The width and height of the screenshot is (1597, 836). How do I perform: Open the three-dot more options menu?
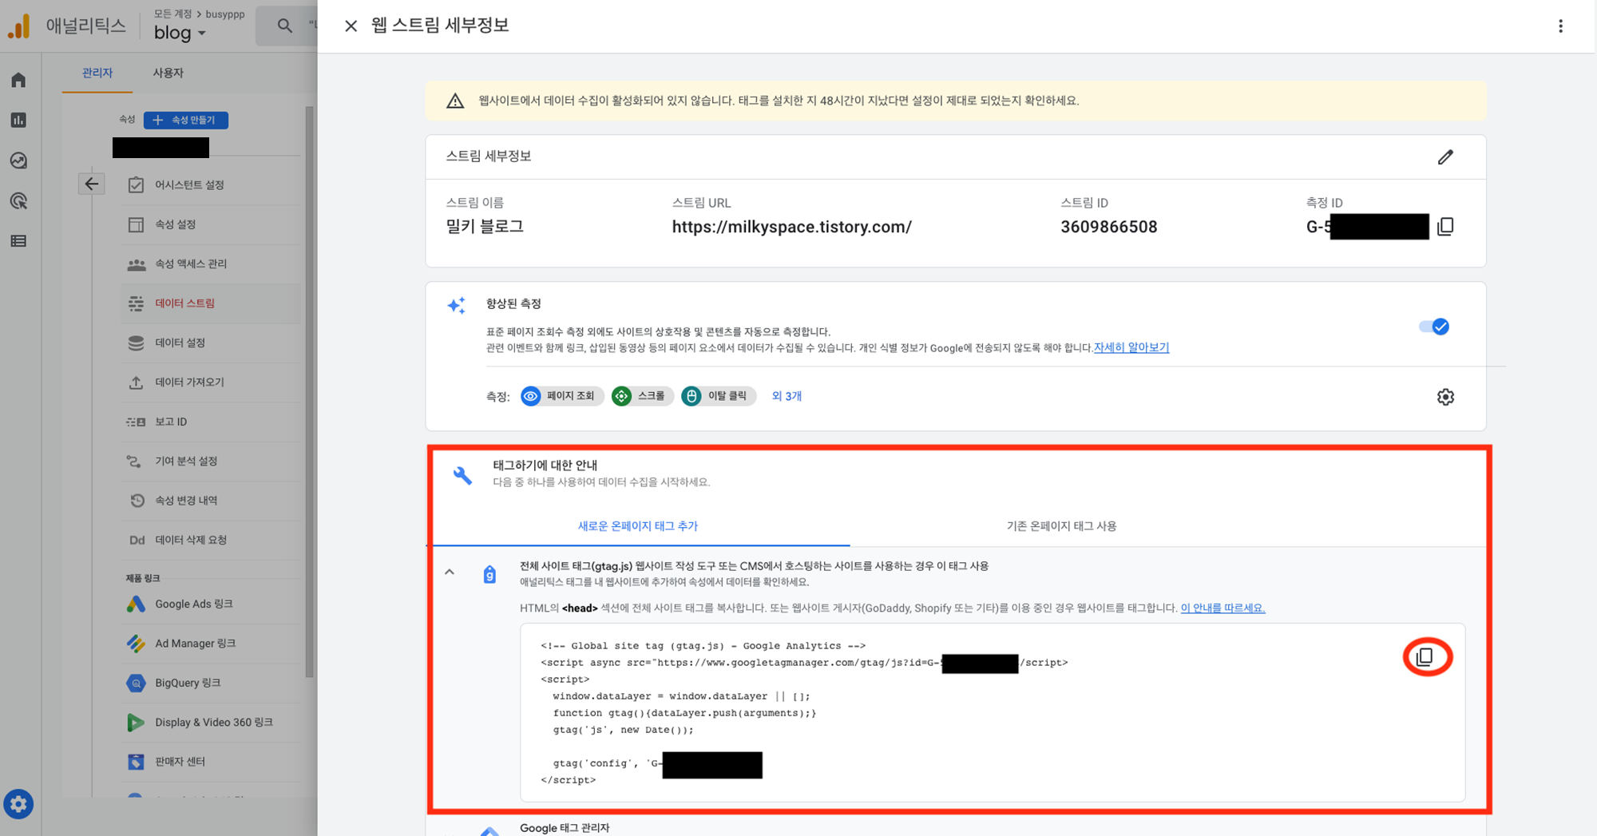pyautogui.click(x=1560, y=26)
